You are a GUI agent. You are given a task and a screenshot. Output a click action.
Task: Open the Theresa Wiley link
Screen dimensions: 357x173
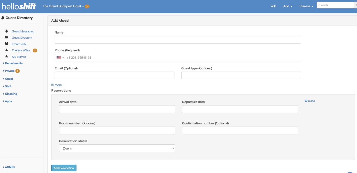coord(21,50)
